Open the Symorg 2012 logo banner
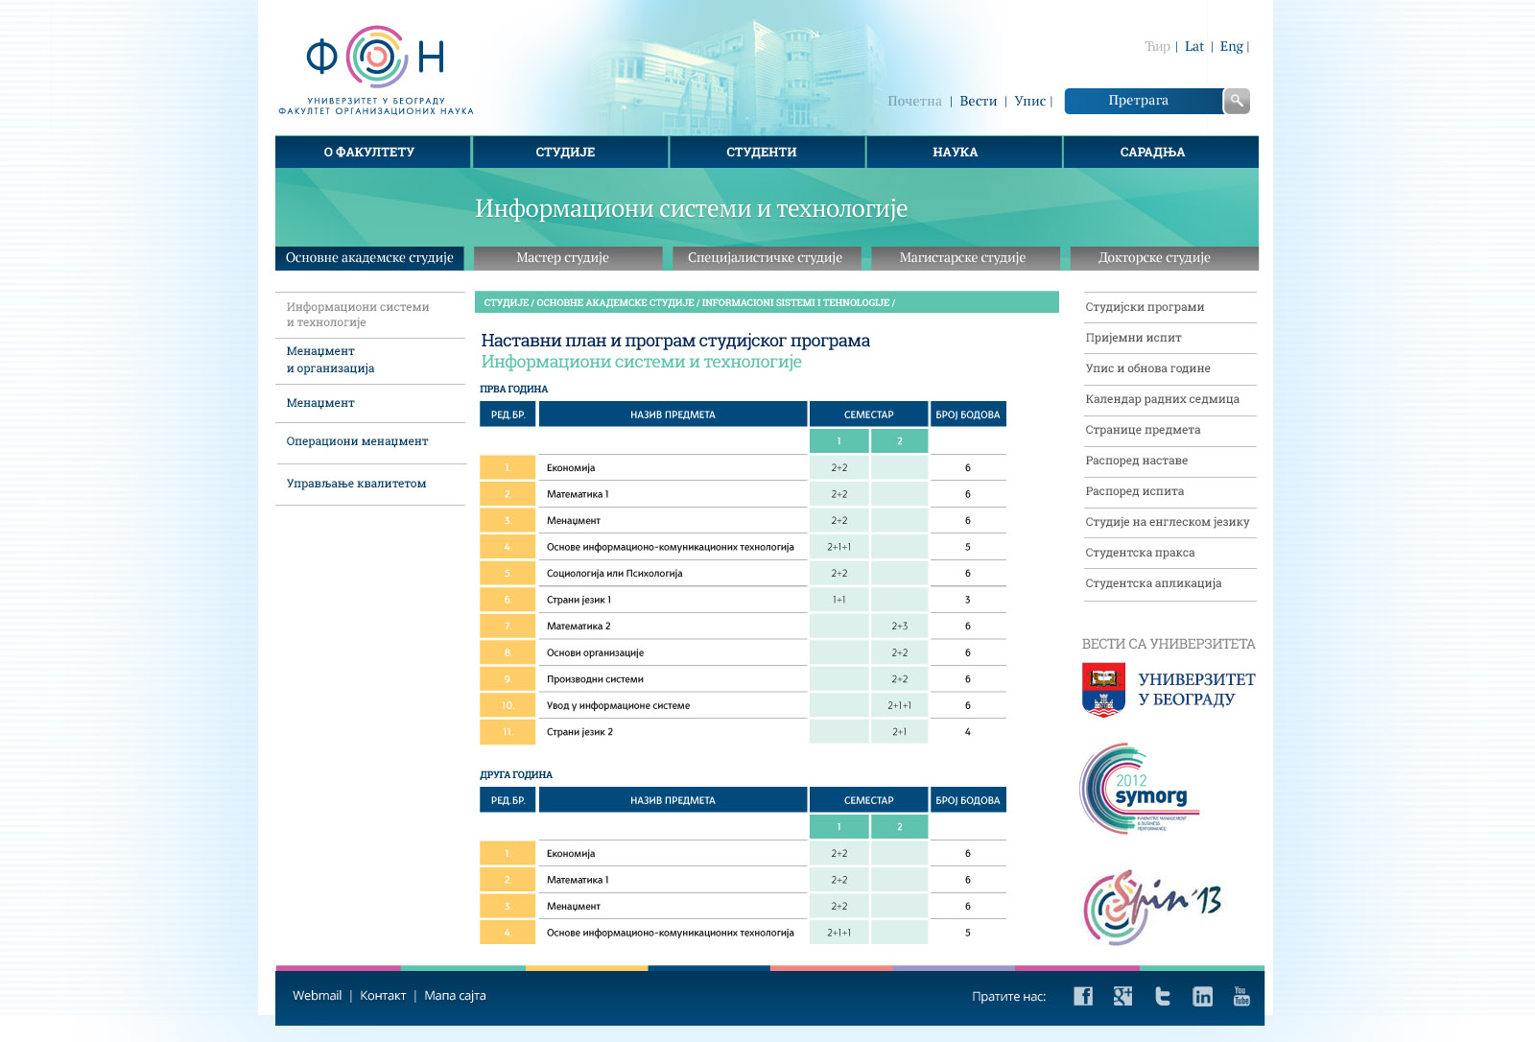This screenshot has height=1042, width=1535. tap(1140, 789)
